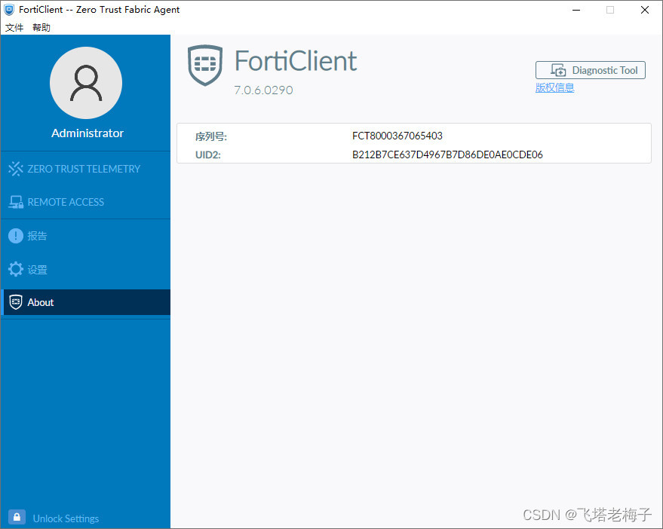The image size is (663, 529).
Task: Click the Diagnostic Tool button
Action: 591,70
